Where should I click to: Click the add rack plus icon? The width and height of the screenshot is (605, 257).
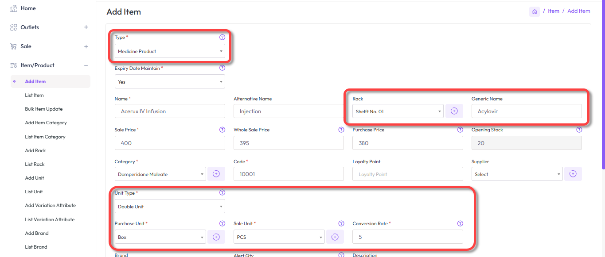tap(454, 111)
